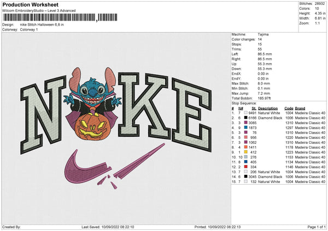
Task: Click the 'Code' column header
Action: point(289,108)
